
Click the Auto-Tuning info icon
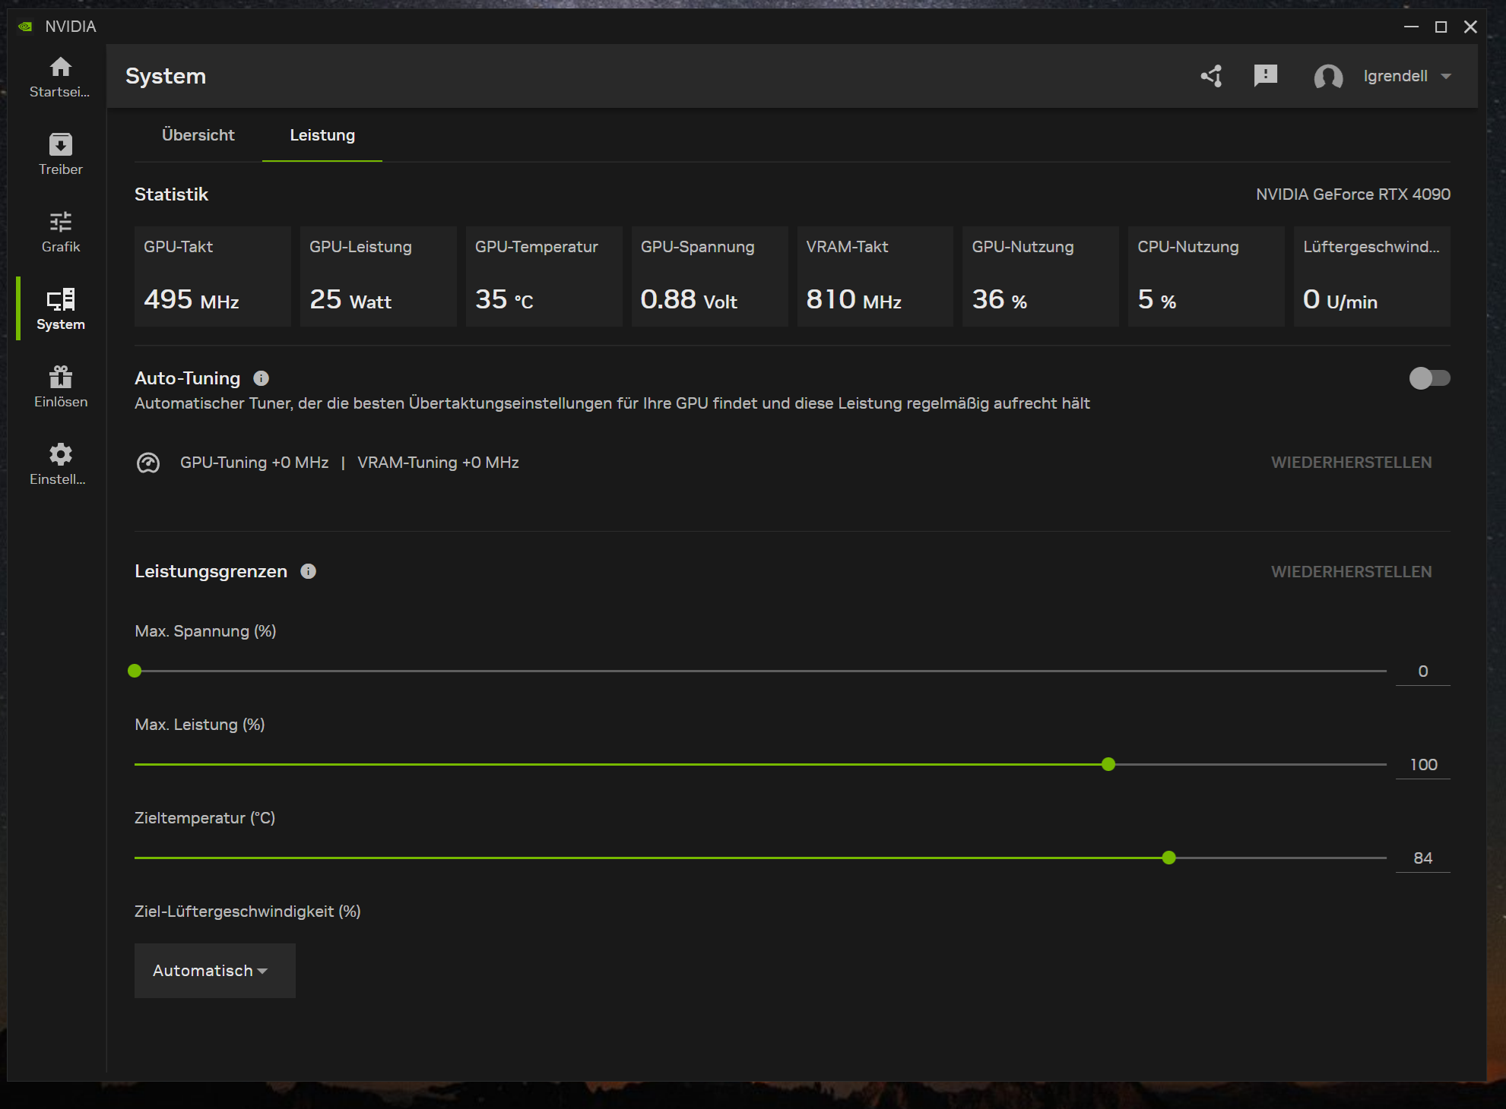click(x=261, y=378)
